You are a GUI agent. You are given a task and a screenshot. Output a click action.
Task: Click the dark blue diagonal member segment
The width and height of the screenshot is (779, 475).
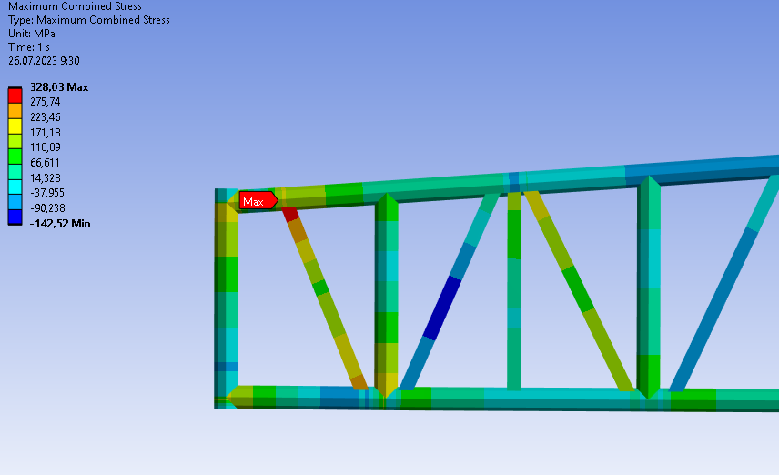(x=442, y=308)
